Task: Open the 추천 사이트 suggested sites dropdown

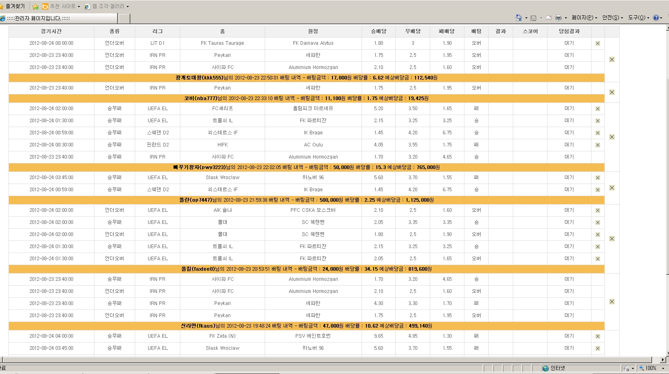Action: pyautogui.click(x=61, y=6)
